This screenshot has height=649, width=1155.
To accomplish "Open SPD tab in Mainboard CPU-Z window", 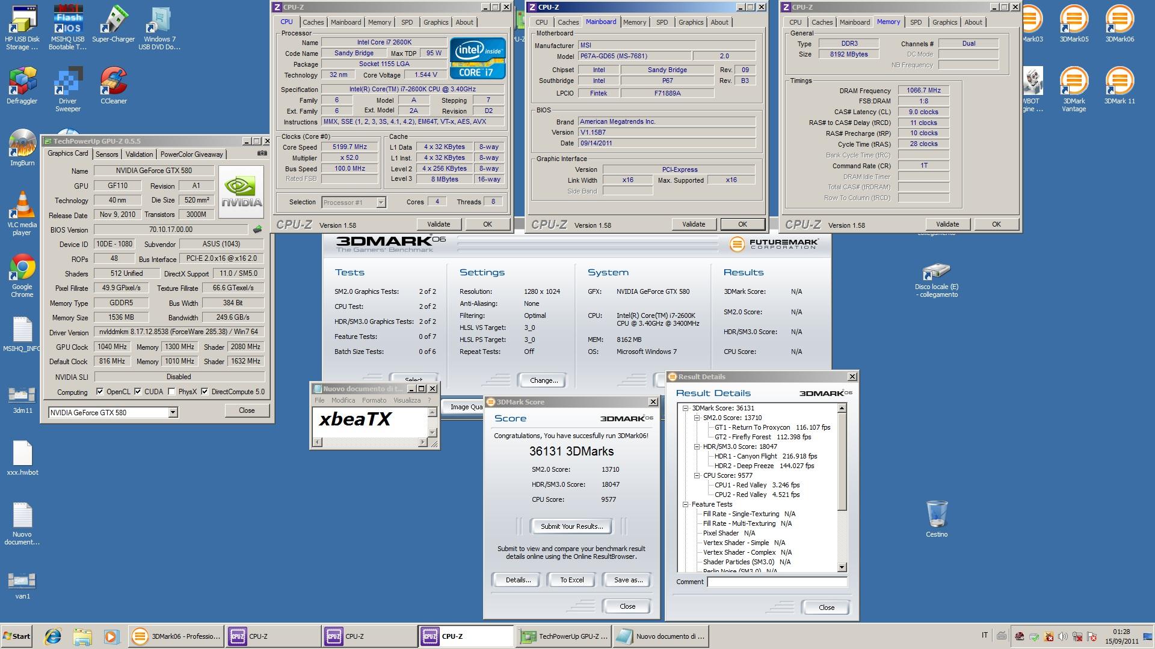I will point(662,22).
